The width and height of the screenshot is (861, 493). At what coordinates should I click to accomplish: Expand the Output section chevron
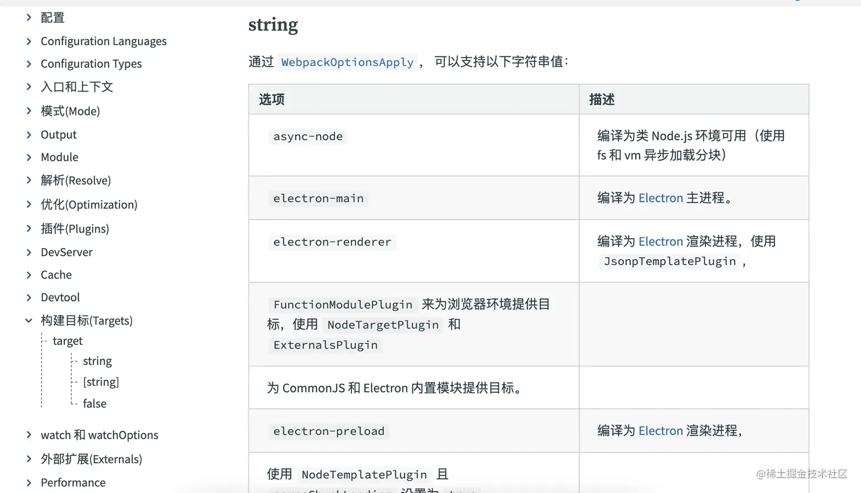tap(29, 134)
